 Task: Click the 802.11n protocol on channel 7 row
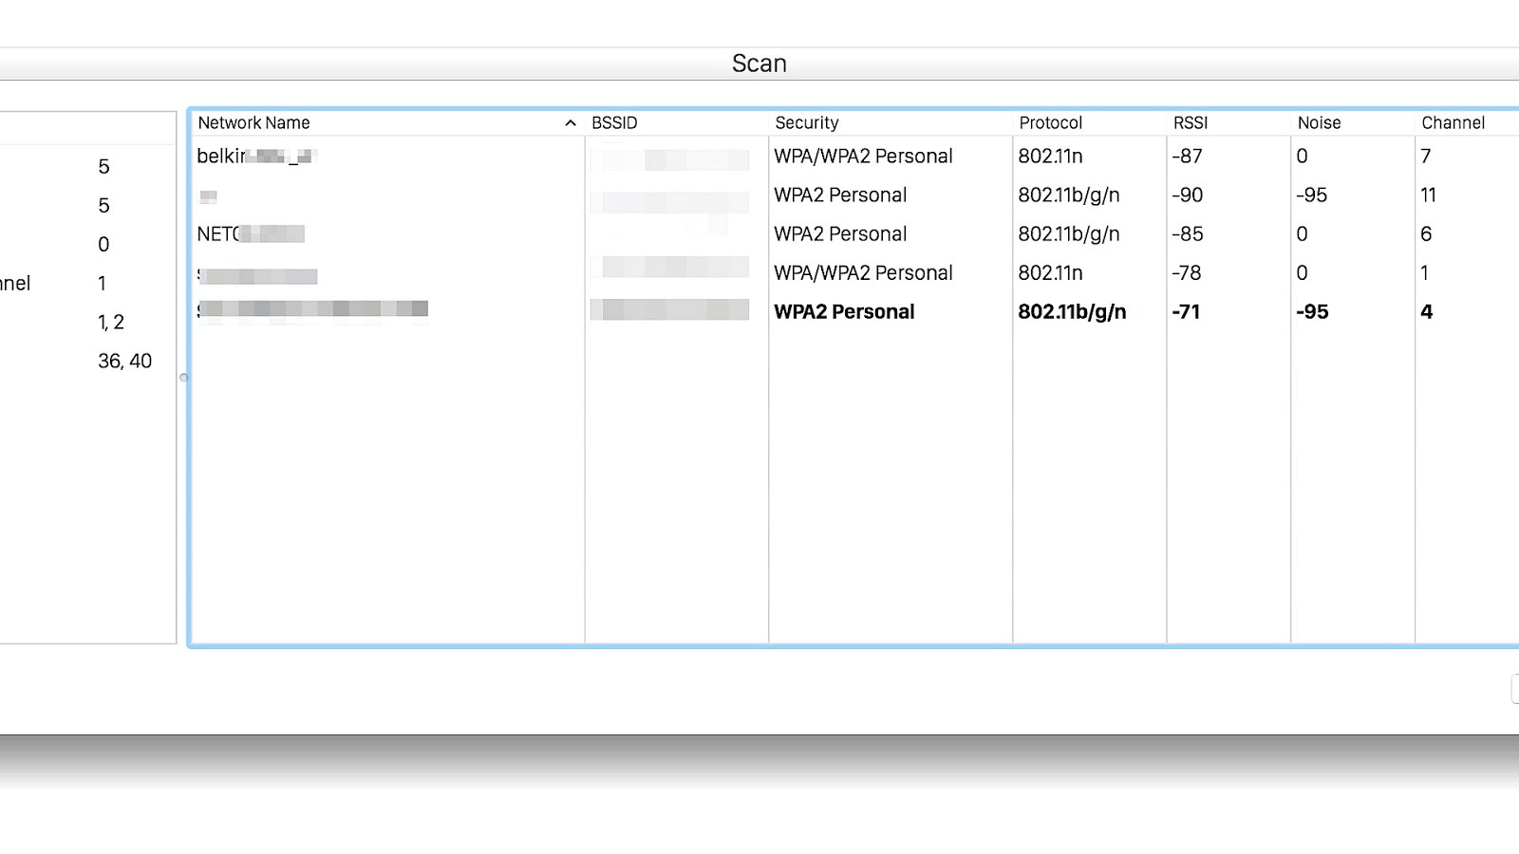point(1050,157)
